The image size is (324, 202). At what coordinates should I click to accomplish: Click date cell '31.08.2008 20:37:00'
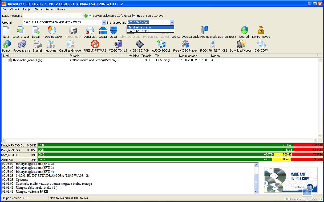pos(193,60)
